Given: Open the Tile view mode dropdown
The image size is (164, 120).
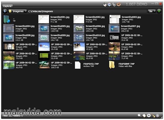Looking at the screenshot, I should (152, 11).
